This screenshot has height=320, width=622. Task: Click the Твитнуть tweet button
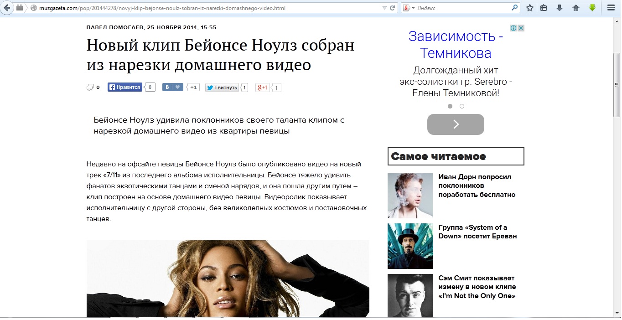coord(222,88)
